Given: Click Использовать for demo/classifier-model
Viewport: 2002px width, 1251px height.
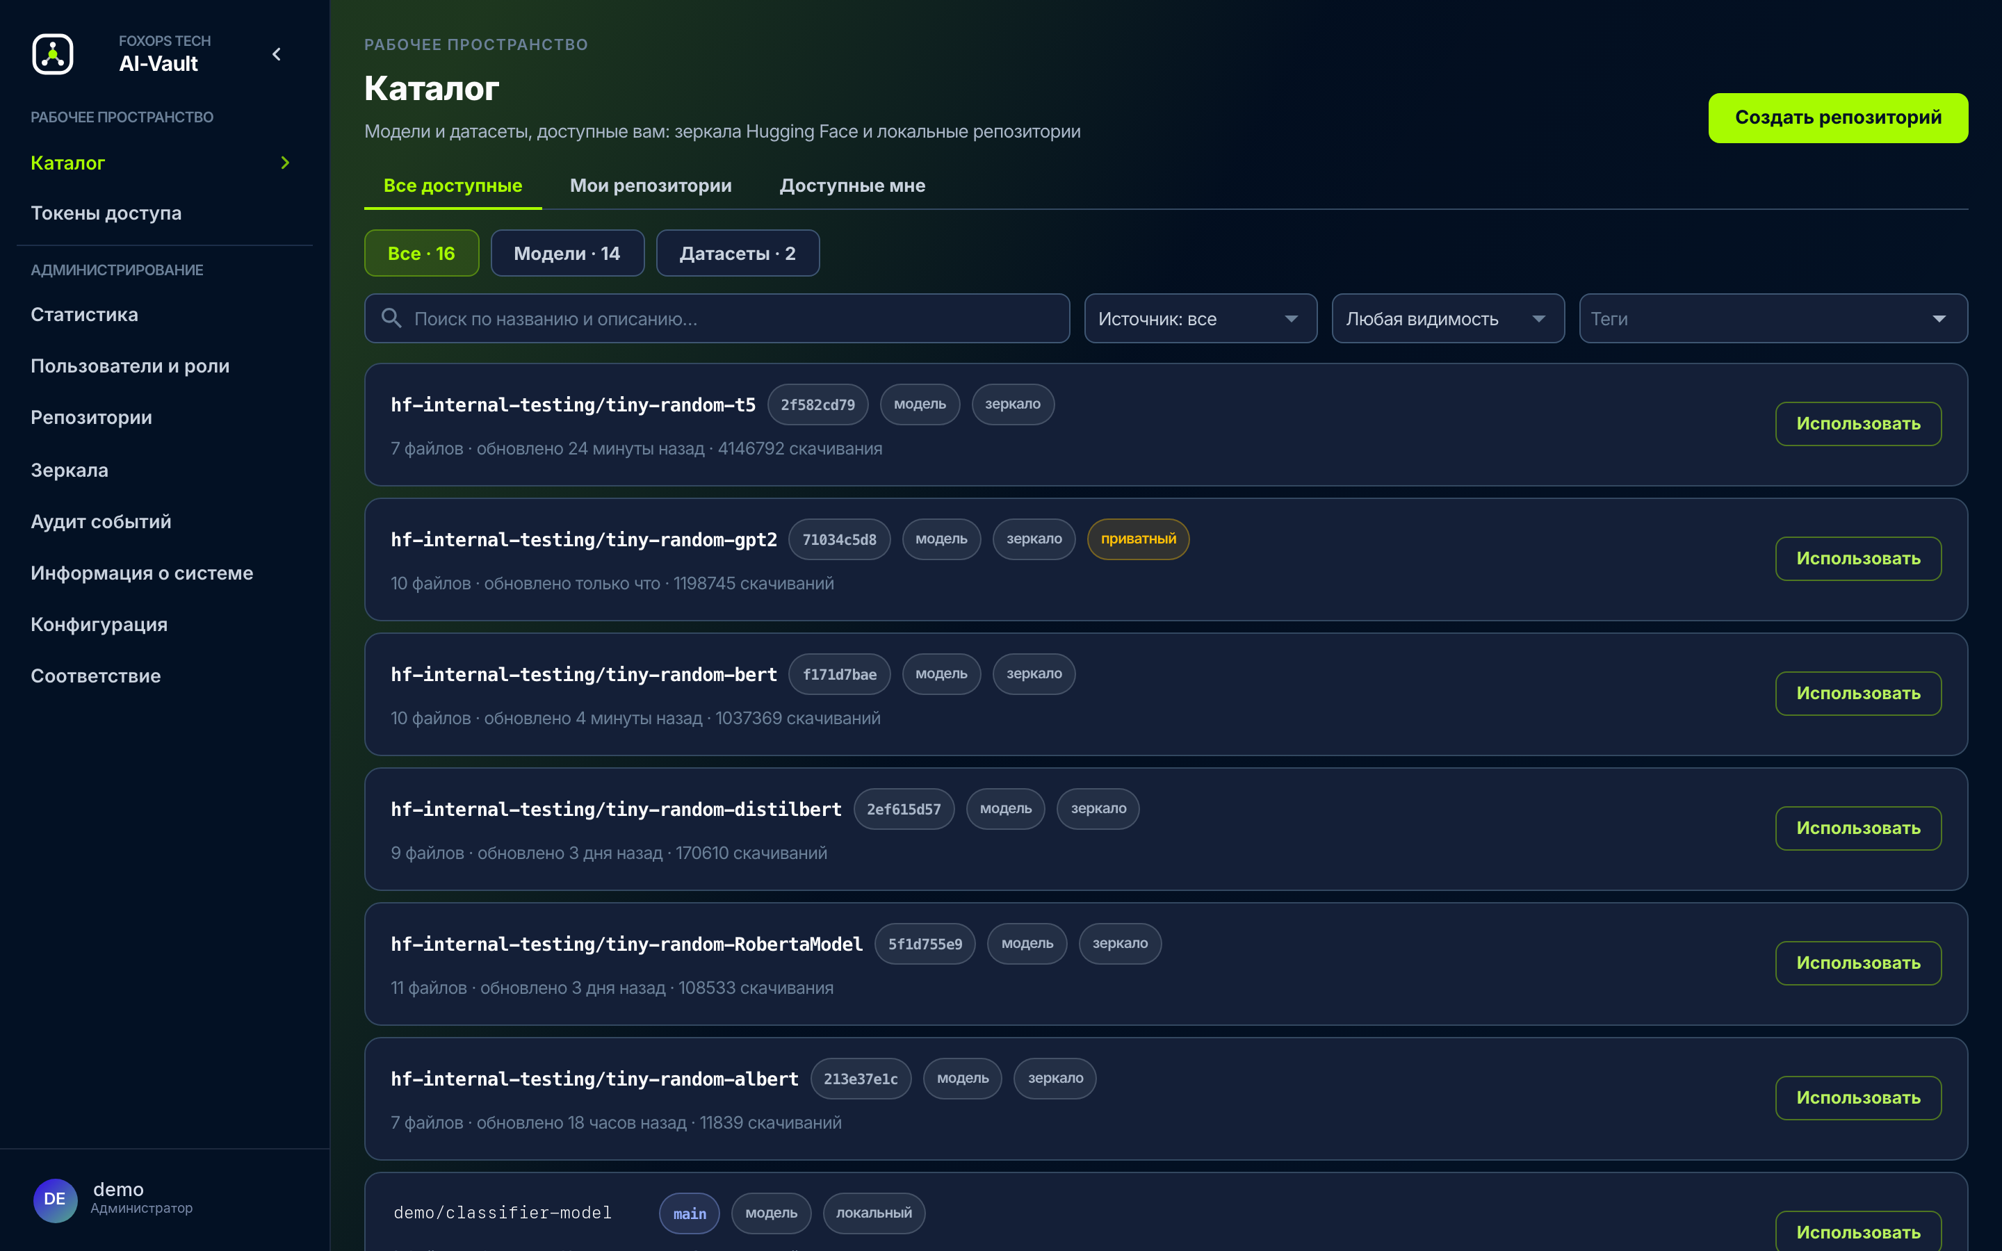Looking at the screenshot, I should [1857, 1232].
